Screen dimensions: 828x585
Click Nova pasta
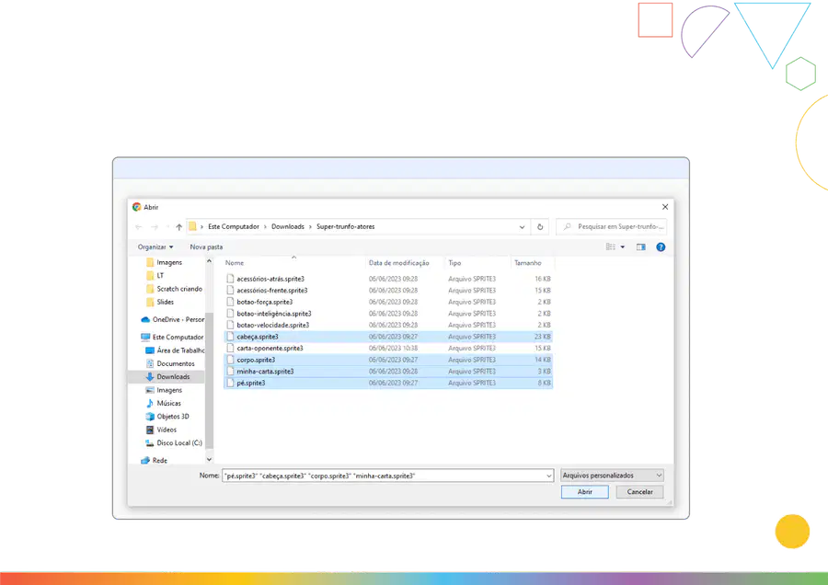[206, 247]
